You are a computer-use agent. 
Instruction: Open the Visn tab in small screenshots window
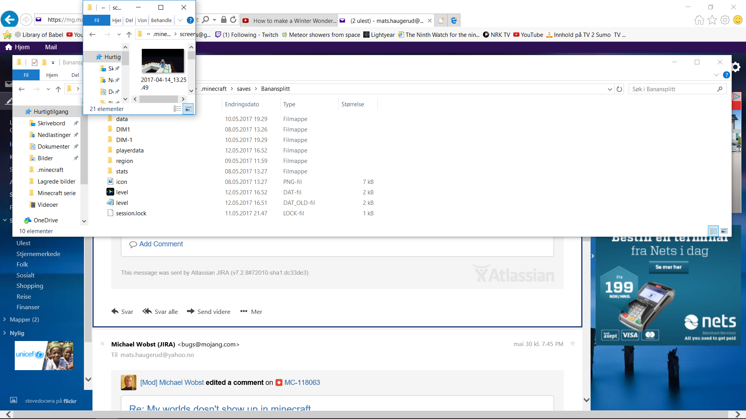(142, 21)
